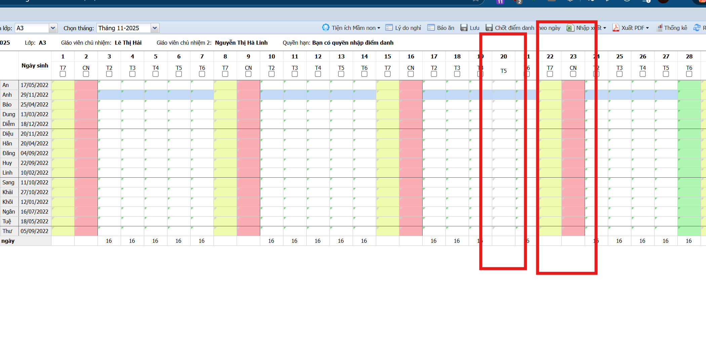This screenshot has height=364, width=706.
Task: Click day 20 column header
Action: pyautogui.click(x=504, y=56)
